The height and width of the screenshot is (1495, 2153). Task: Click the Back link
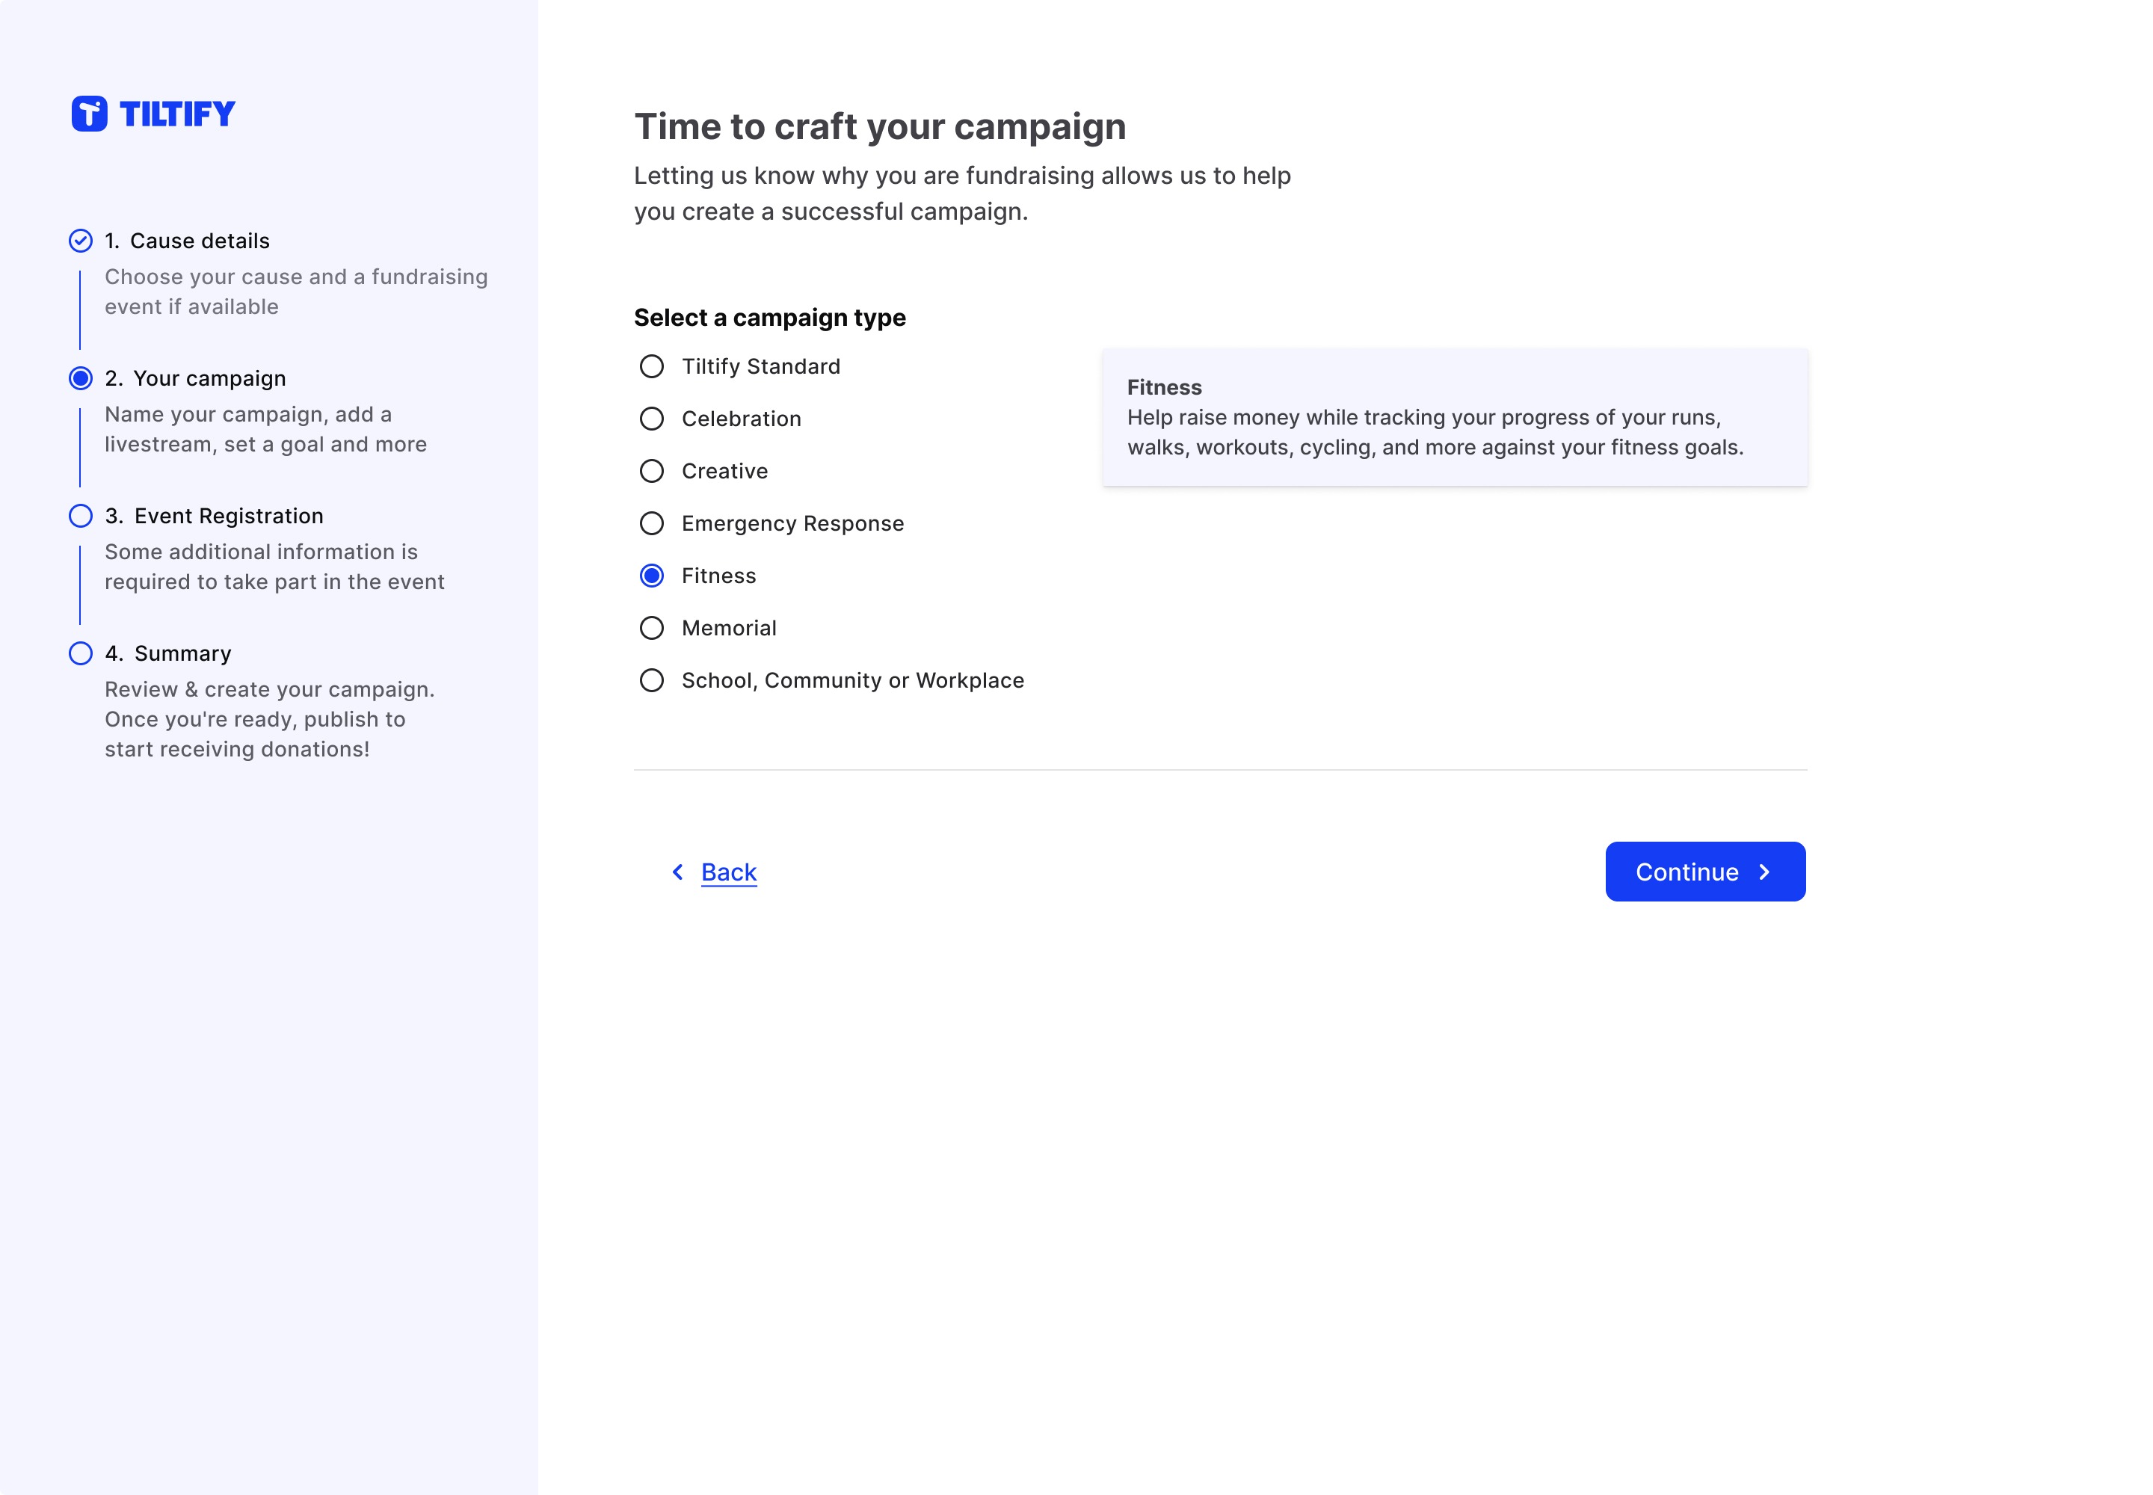point(729,872)
